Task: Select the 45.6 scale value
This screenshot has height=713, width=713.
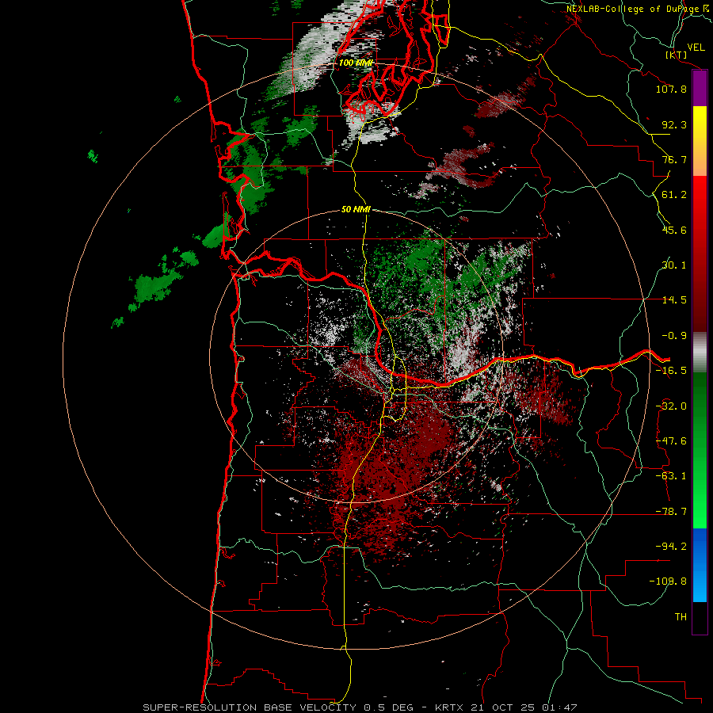Action: 674,230
